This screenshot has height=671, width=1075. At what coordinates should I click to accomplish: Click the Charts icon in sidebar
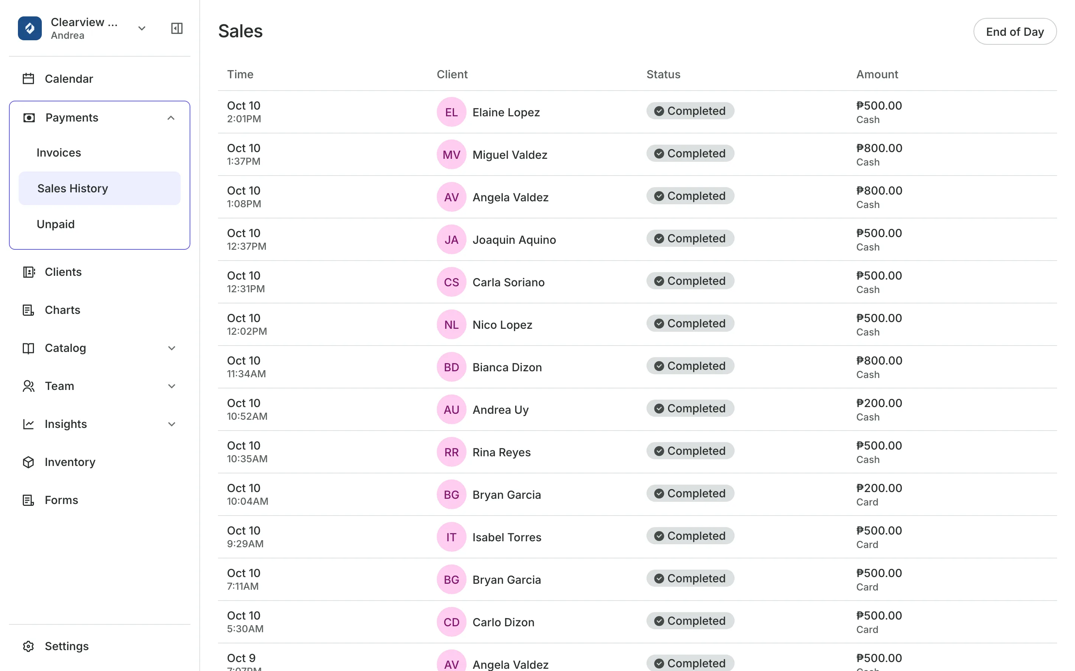(x=28, y=310)
